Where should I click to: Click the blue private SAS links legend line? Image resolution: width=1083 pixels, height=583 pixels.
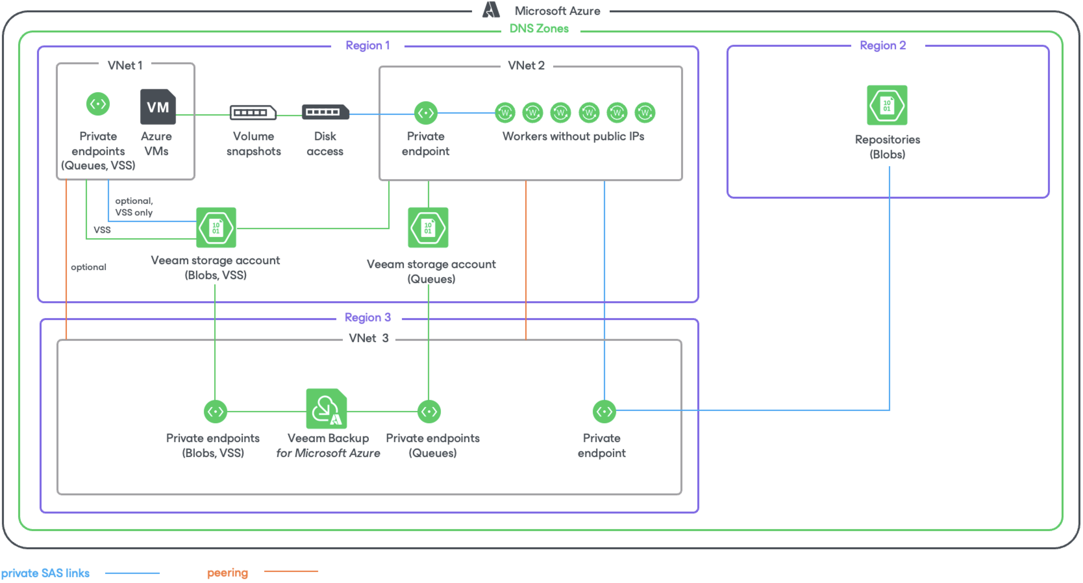click(x=132, y=573)
